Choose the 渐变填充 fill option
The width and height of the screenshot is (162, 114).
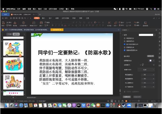tap(124, 41)
